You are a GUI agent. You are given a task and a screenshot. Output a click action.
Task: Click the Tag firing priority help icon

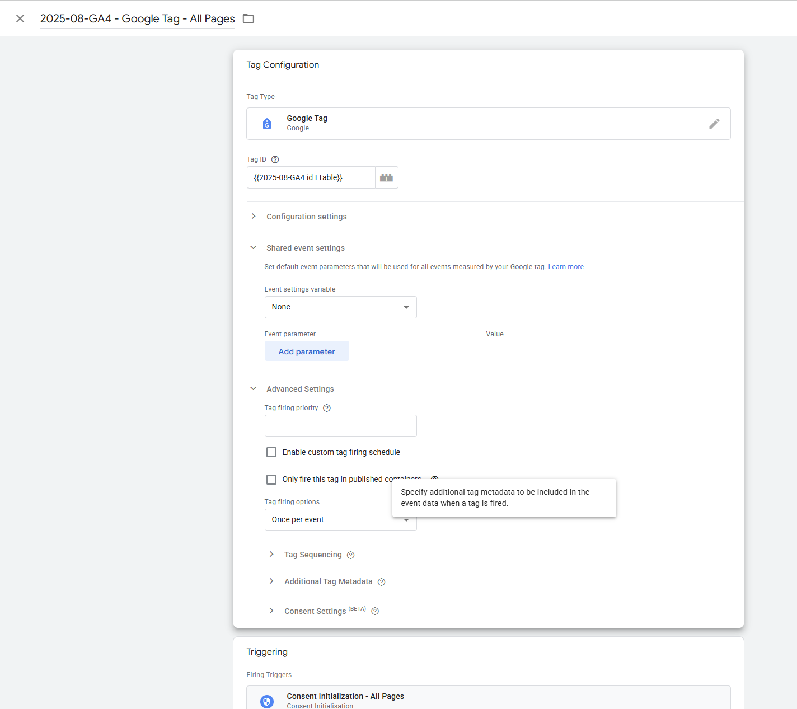(327, 408)
